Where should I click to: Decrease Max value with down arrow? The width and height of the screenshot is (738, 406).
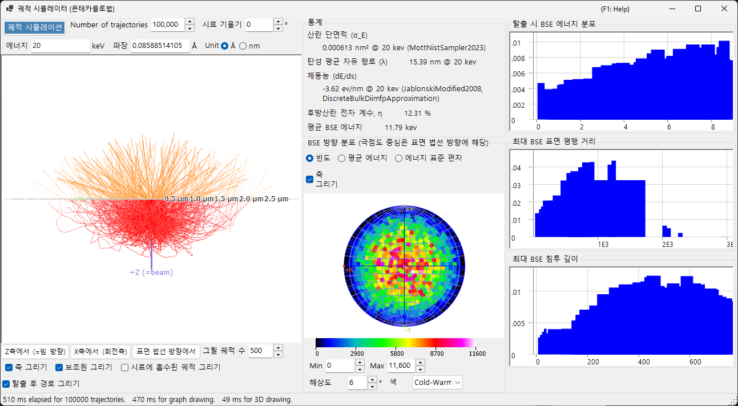tap(420, 369)
